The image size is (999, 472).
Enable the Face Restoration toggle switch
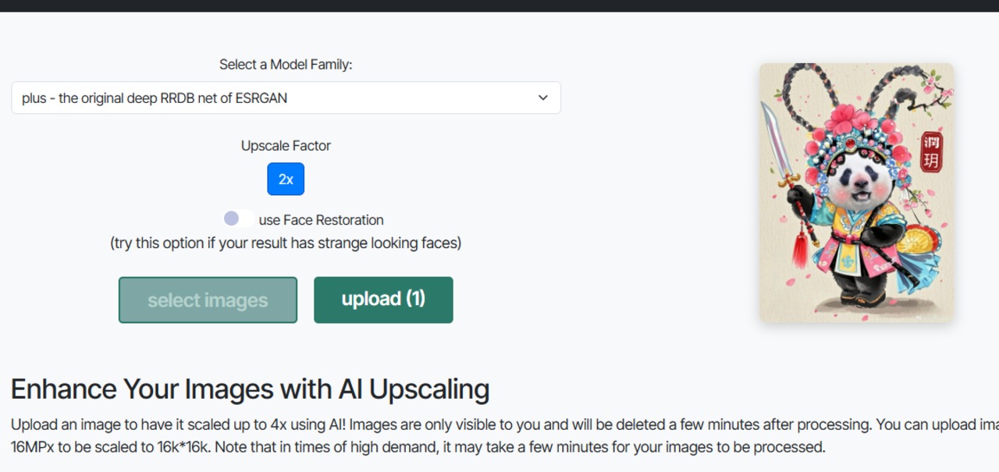pyautogui.click(x=238, y=219)
